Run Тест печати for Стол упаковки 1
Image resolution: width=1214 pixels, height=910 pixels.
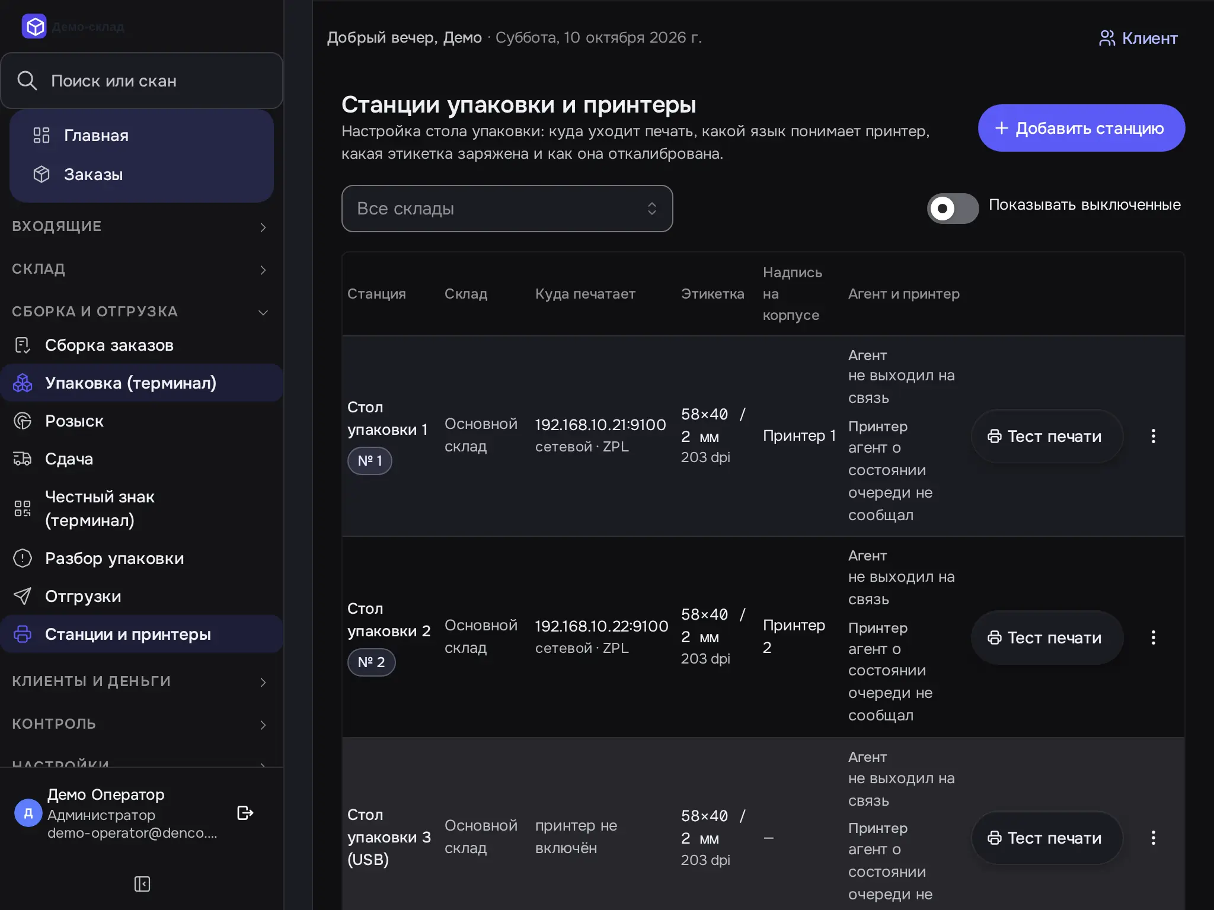click(x=1047, y=436)
